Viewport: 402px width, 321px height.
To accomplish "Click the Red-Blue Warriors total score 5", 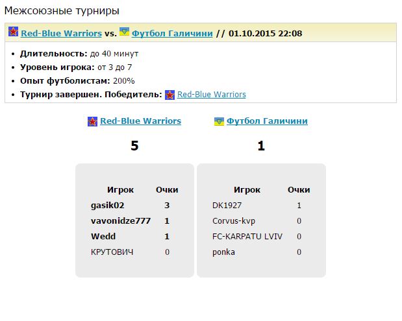I will coord(134,147).
